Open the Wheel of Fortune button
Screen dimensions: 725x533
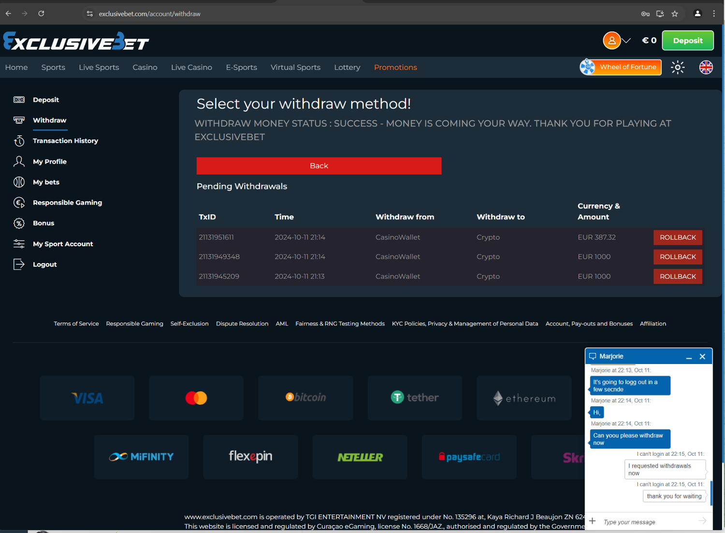[621, 67]
